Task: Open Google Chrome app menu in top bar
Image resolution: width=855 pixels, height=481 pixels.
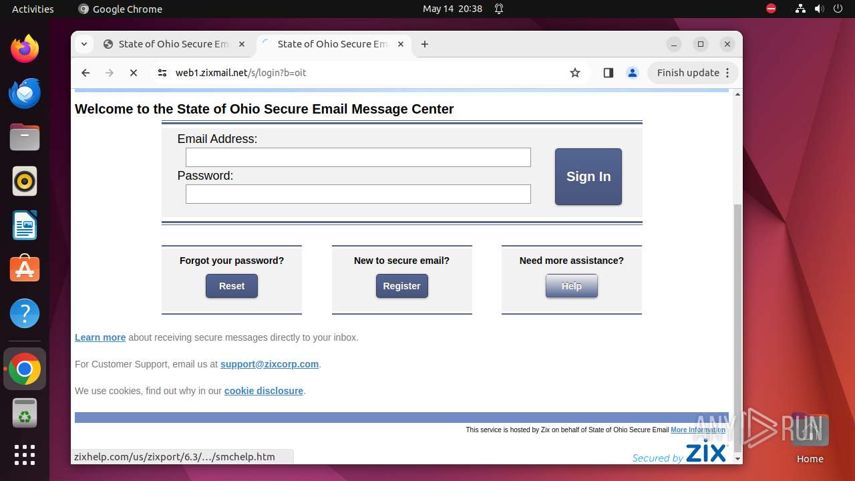Action: [120, 9]
